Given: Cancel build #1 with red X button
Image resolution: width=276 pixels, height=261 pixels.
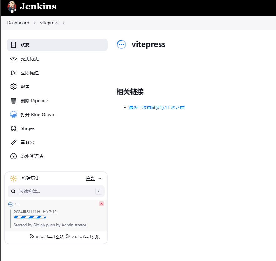Looking at the screenshot, I should (x=102, y=204).
